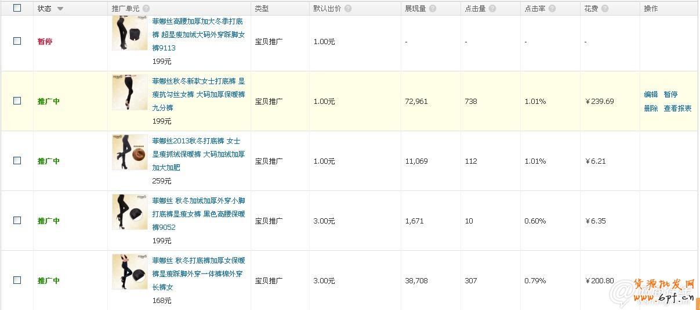Image resolution: width=700 pixels, height=310 pixels.
Task: Click the 点击率 help icon
Action: [552, 9]
